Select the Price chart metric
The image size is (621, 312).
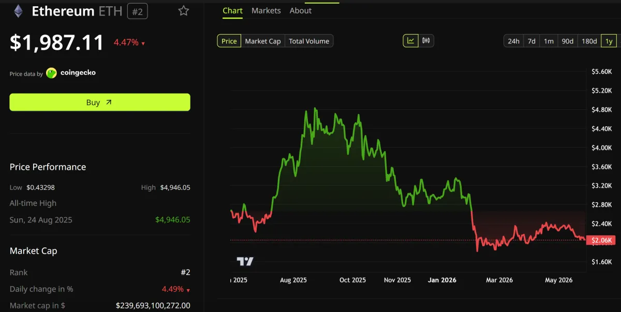[229, 41]
